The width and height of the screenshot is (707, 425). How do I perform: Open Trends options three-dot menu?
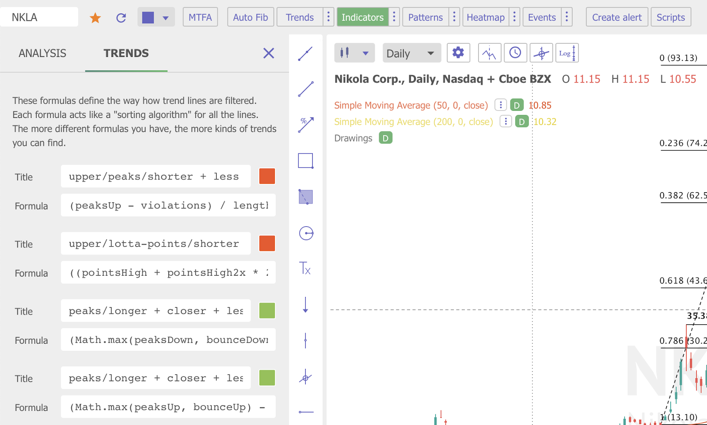tap(328, 17)
